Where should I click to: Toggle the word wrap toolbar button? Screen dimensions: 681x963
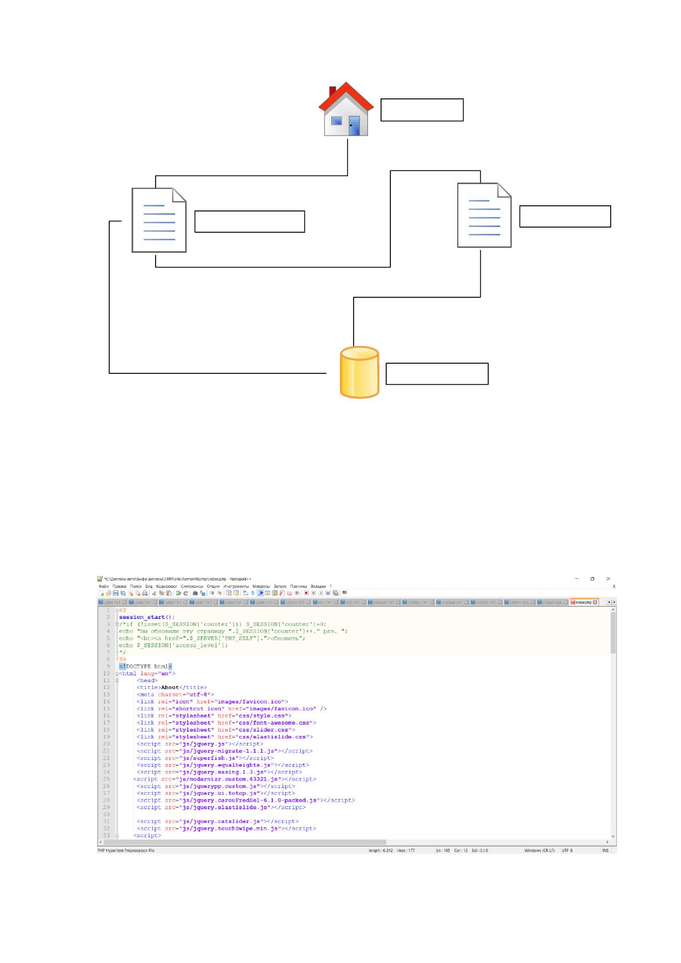point(245,593)
